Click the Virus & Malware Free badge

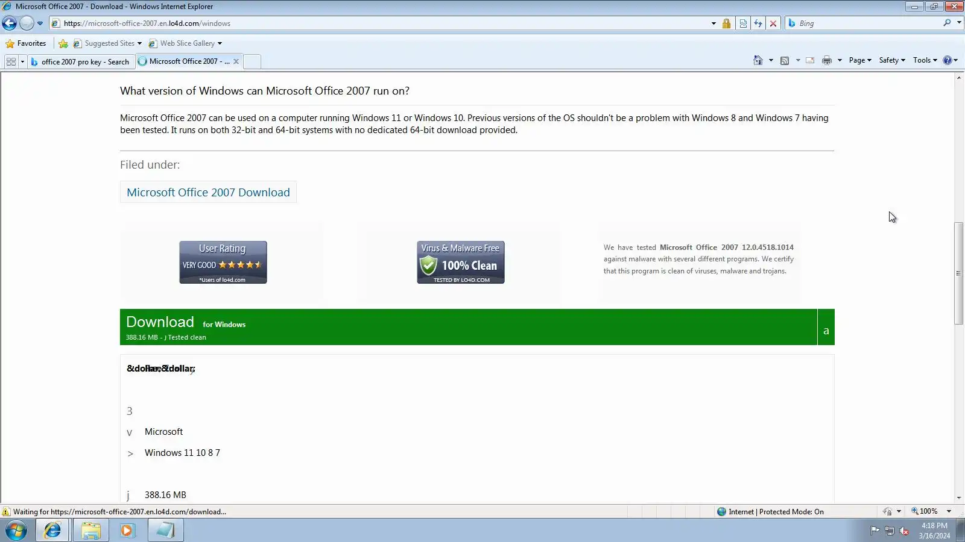(x=461, y=263)
